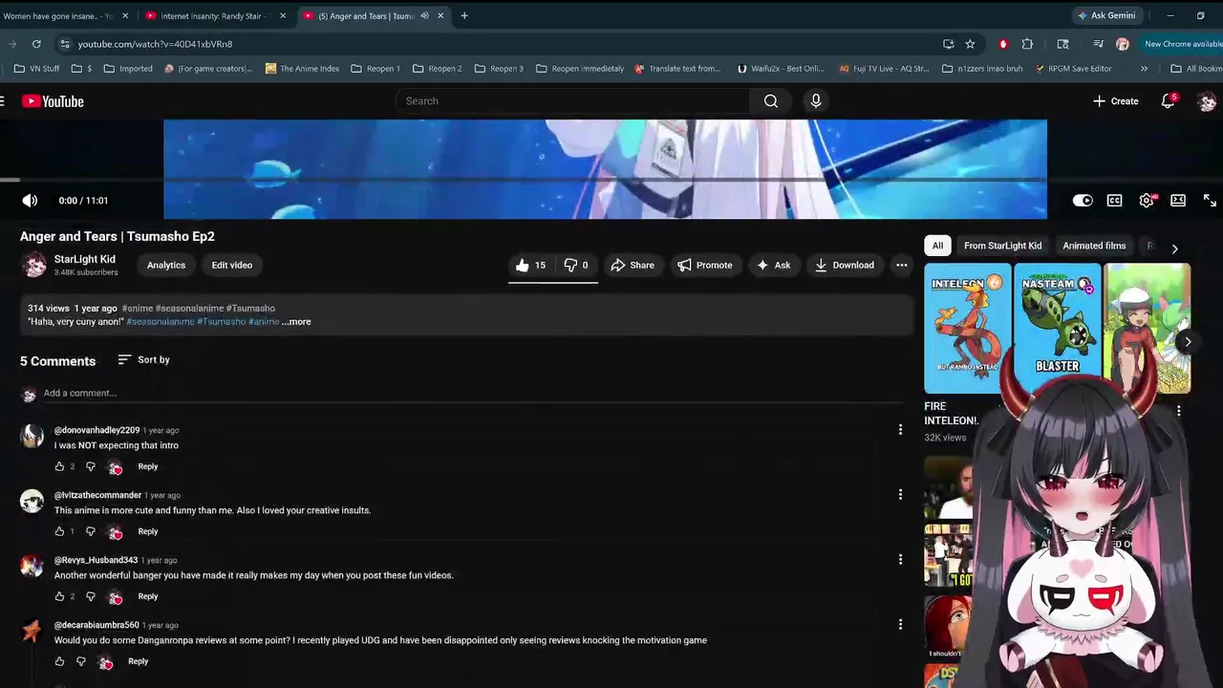Share the video
1223x688 pixels.
click(x=633, y=266)
